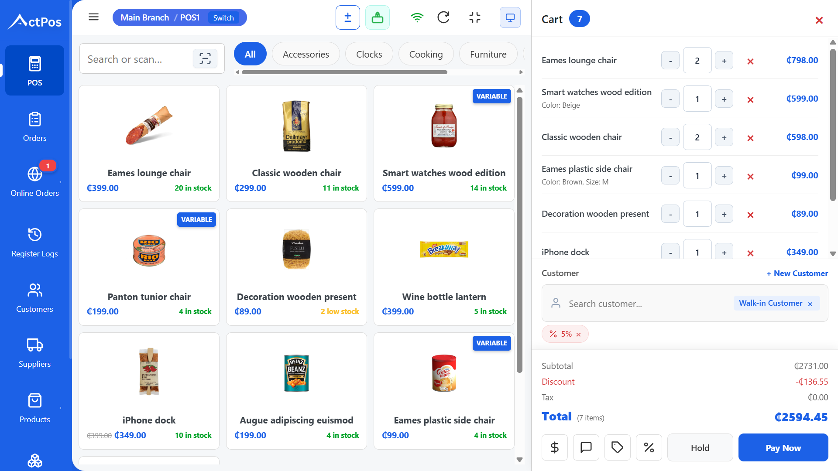Increase Smart watches wood edition cart quantity

pos(724,99)
